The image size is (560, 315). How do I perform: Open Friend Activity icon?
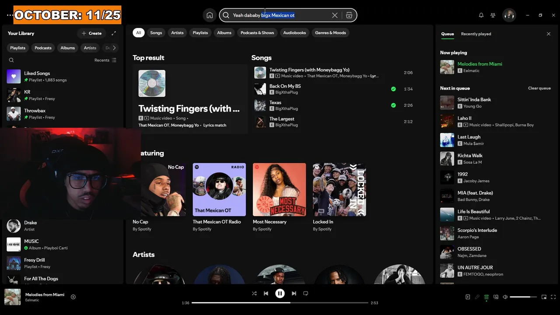[493, 15]
